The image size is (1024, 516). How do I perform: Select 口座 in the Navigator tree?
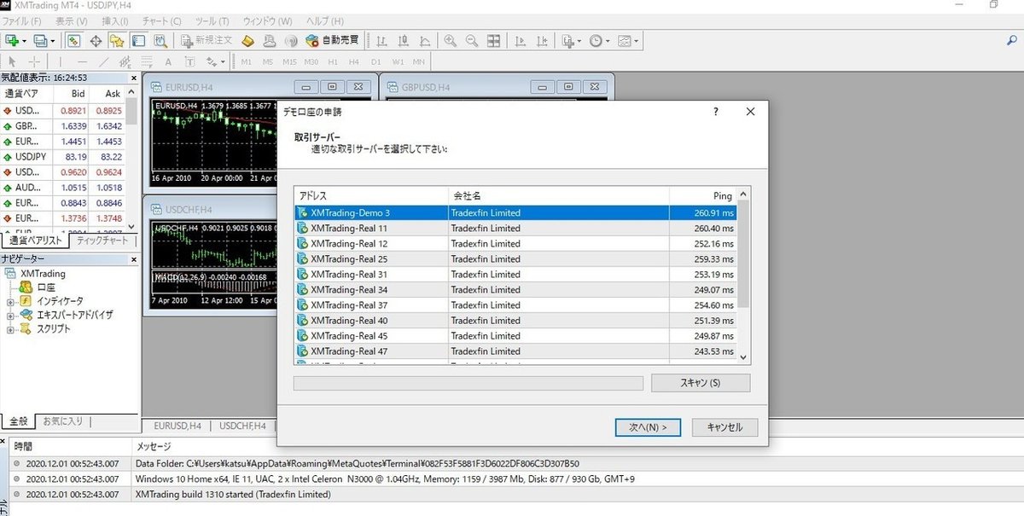pyautogui.click(x=46, y=287)
